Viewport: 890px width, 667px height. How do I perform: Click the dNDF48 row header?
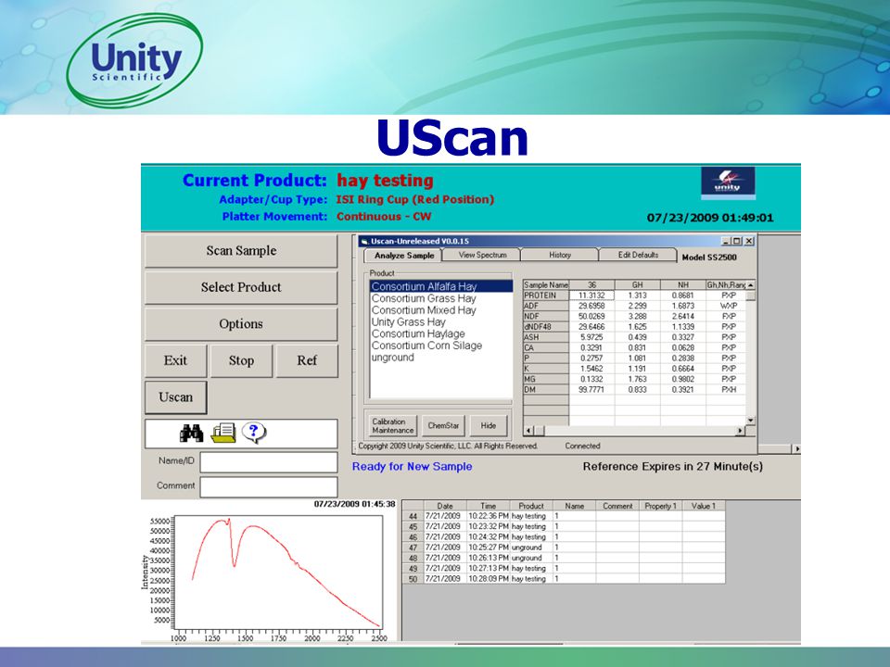click(x=546, y=327)
